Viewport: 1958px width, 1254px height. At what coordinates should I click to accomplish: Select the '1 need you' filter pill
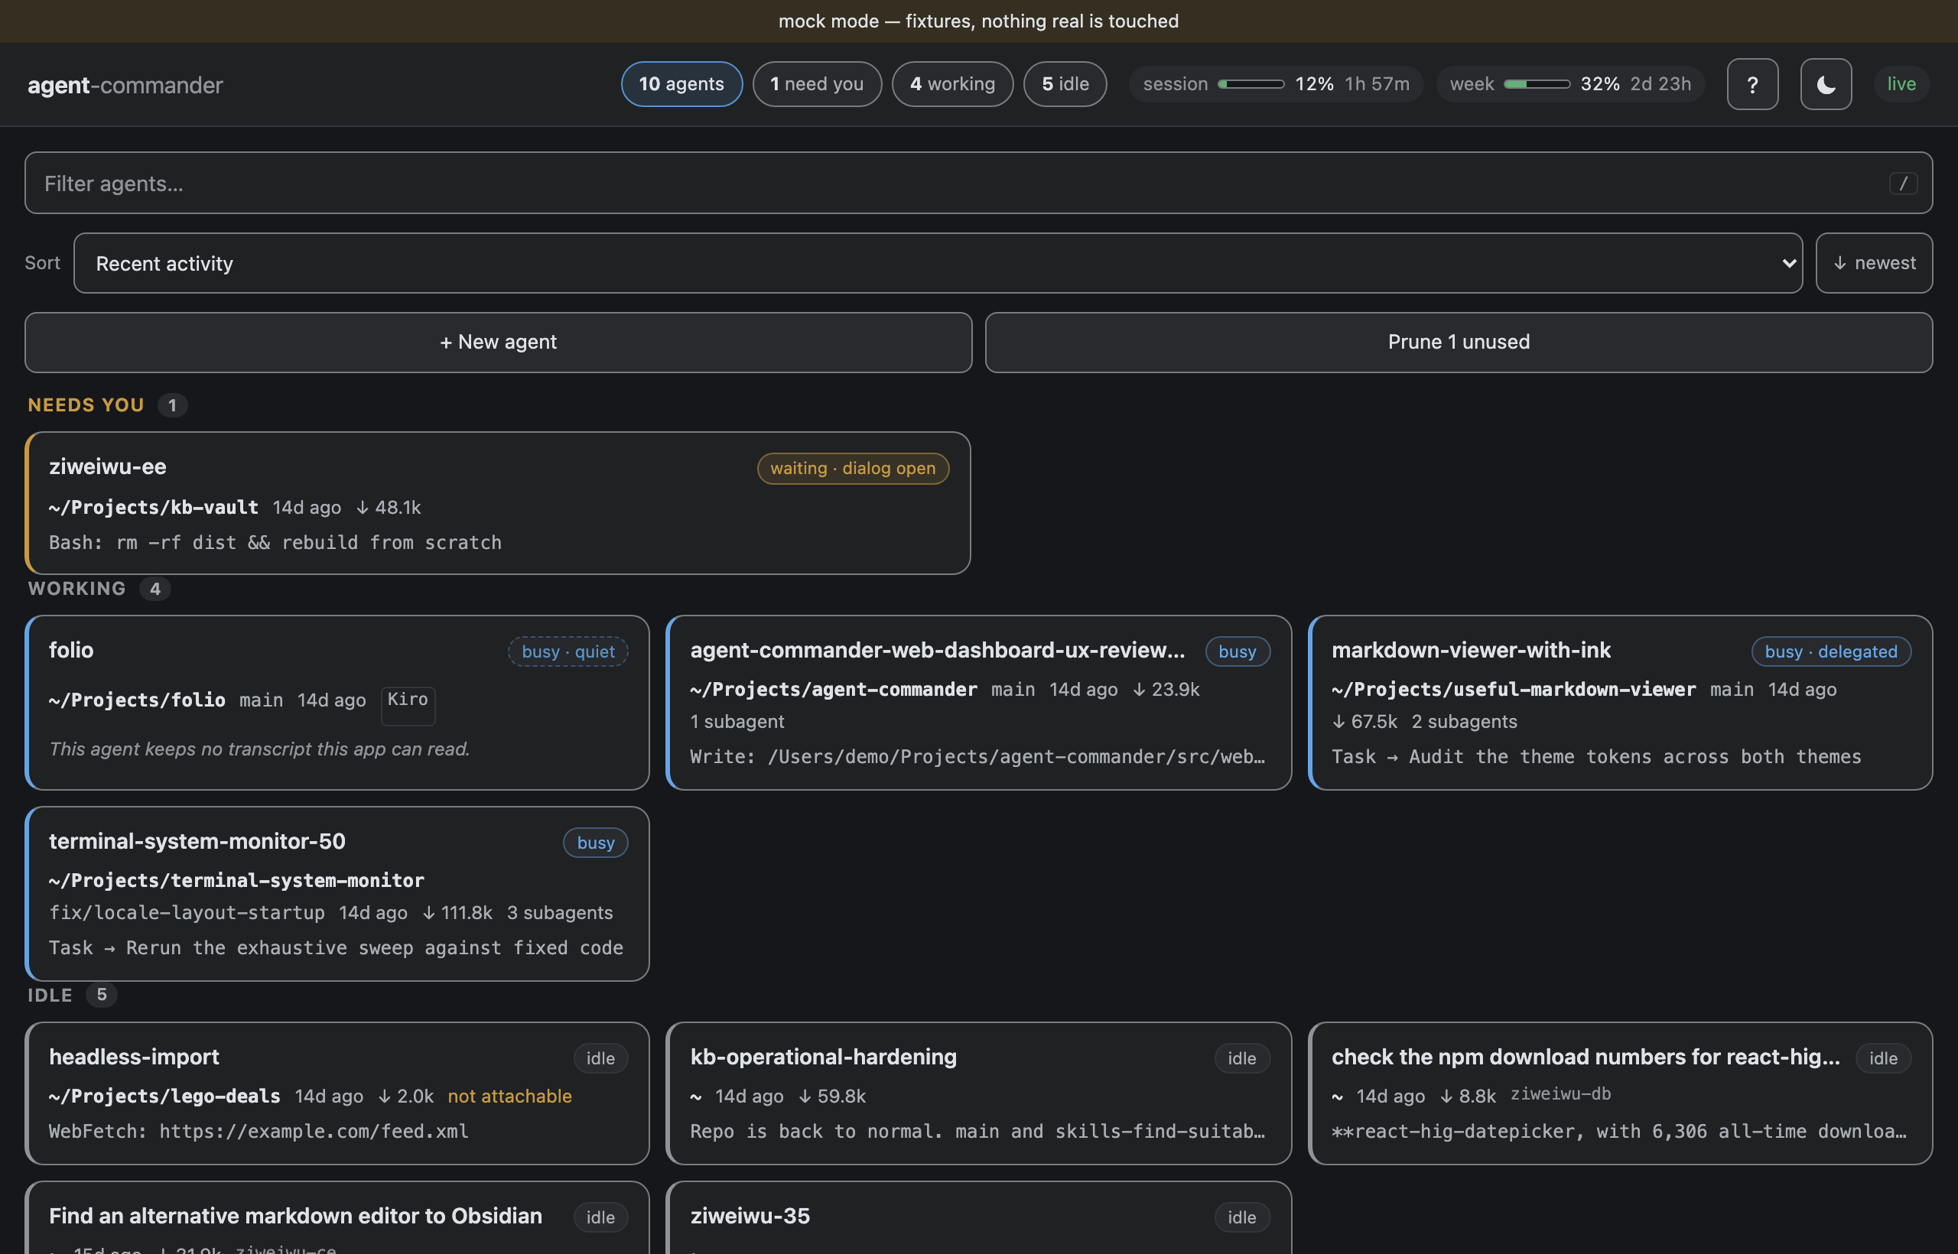pos(816,84)
